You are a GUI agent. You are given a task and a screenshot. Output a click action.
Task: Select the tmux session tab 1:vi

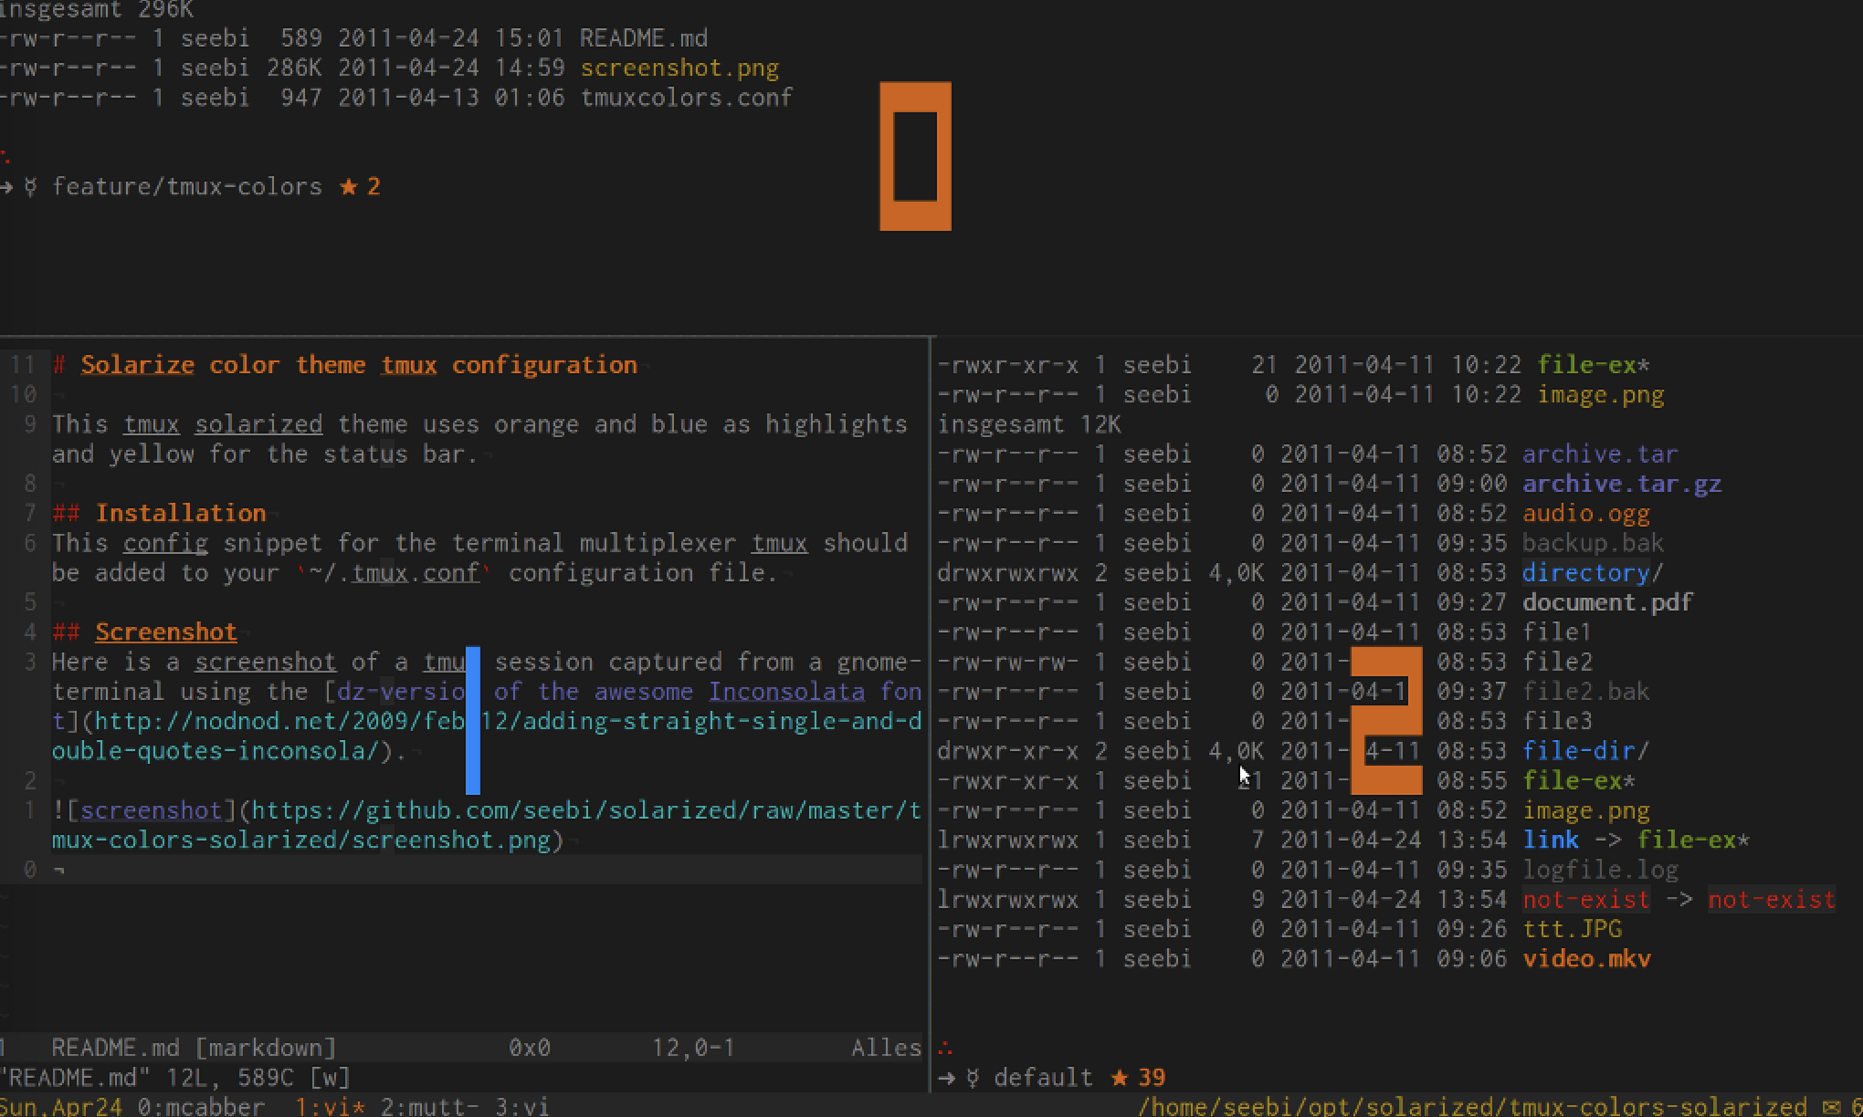coord(322,1106)
